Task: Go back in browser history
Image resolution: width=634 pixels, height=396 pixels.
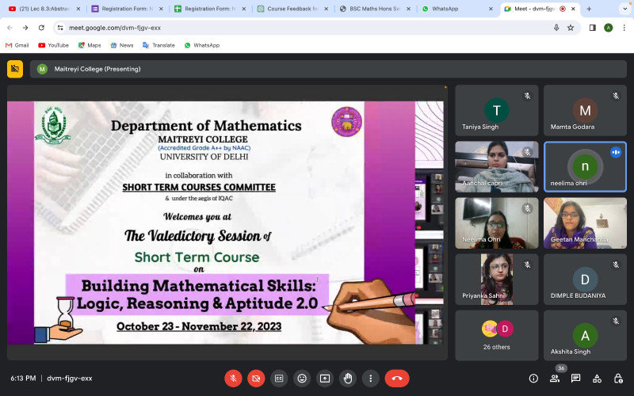Action: click(10, 28)
